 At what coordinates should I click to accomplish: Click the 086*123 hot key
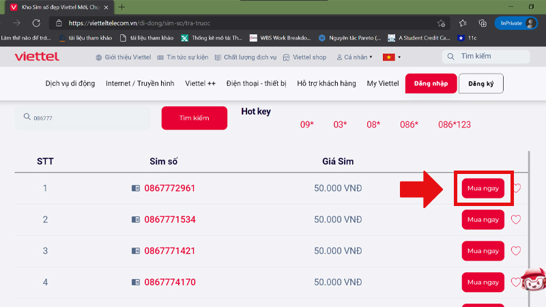pos(455,125)
